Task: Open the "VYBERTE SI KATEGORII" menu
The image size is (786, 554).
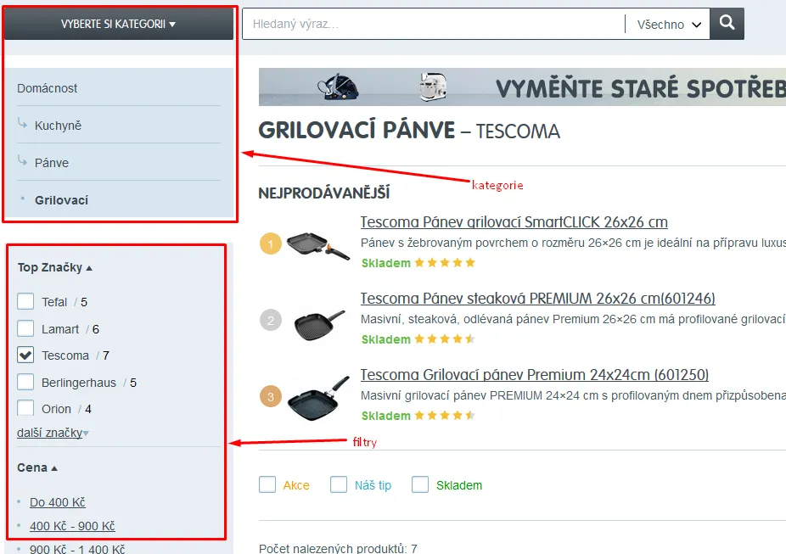Action: click(118, 23)
